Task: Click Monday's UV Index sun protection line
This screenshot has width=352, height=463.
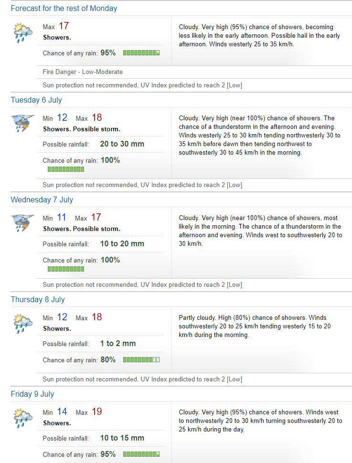Action: click(142, 85)
